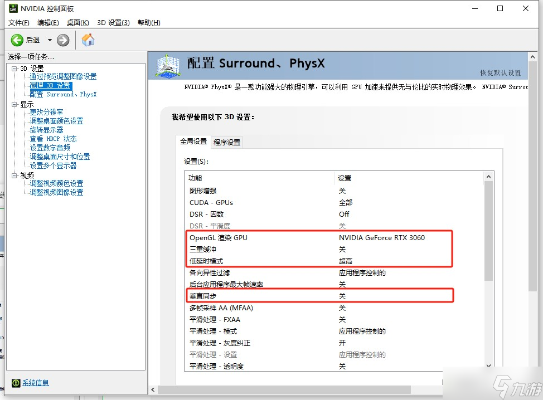Viewport: 543px width, 400px height.
Task: Click the green Back arrow icon
Action: (17, 40)
